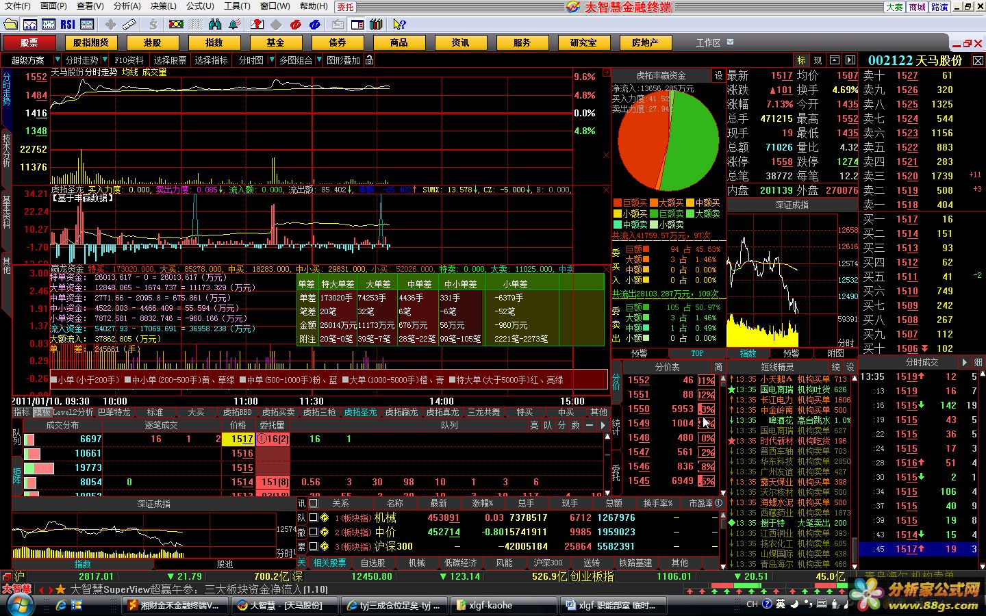Click the lock icon beside 图形叠加
Screen dimensions: 986x616
click(369, 60)
